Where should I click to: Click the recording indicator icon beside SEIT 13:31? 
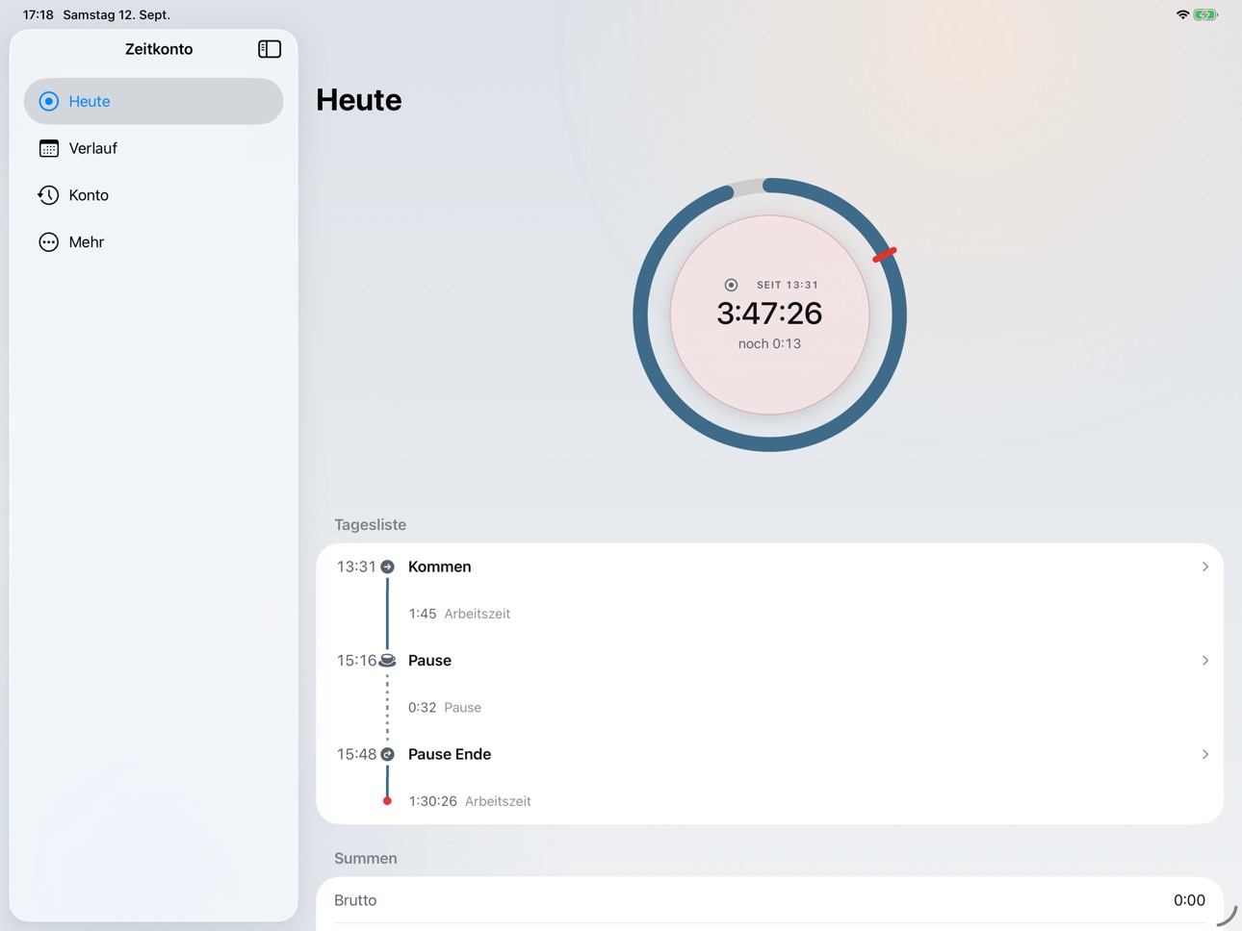click(731, 285)
